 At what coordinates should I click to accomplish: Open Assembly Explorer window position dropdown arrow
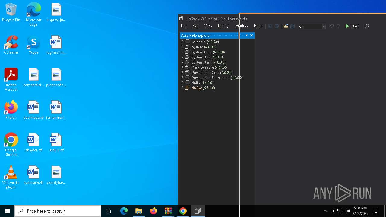click(x=247, y=35)
